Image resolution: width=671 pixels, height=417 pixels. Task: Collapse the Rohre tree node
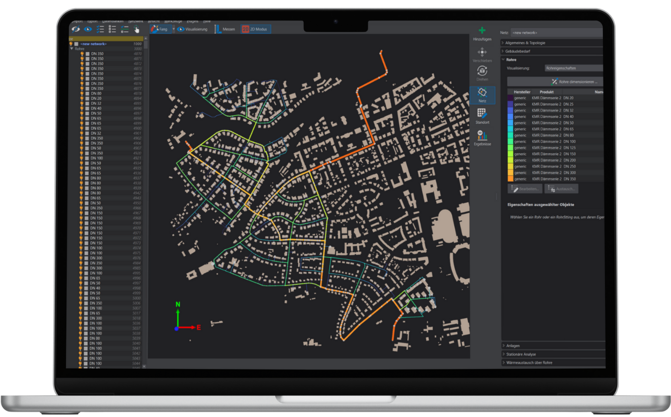71,49
